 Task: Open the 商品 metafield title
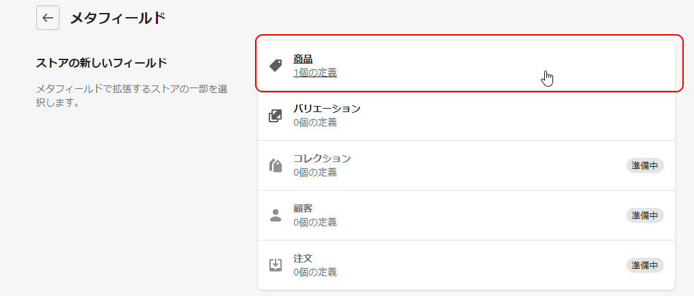[303, 59]
